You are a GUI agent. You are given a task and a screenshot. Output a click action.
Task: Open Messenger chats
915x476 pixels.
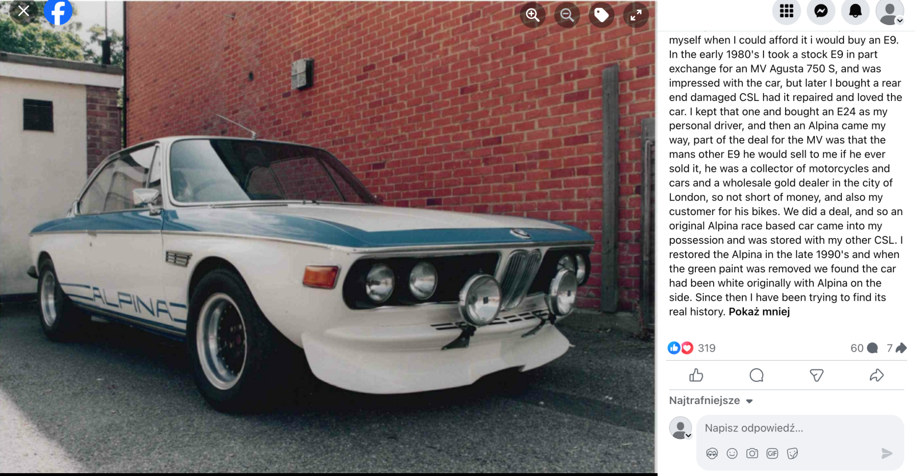coord(821,11)
